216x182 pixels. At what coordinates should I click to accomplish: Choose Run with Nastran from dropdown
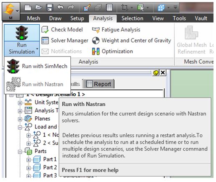[x=37, y=84]
